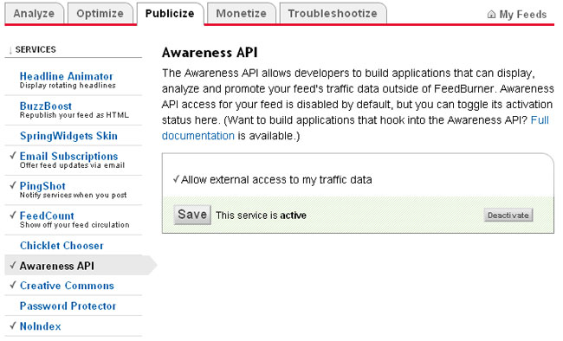The width and height of the screenshot is (563, 341).
Task: Click the checkmark next to PingShot
Action: (13, 185)
